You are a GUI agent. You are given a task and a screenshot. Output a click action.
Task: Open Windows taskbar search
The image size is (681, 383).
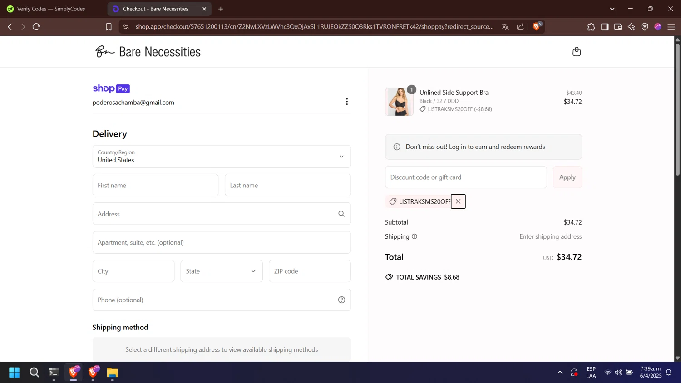coord(34,373)
